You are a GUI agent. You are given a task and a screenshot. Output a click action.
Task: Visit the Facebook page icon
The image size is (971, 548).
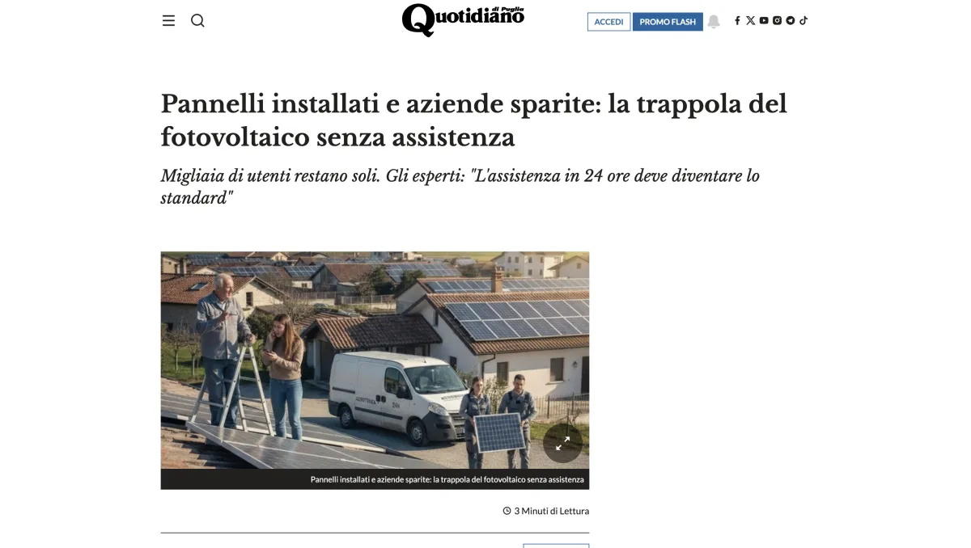[x=737, y=21]
